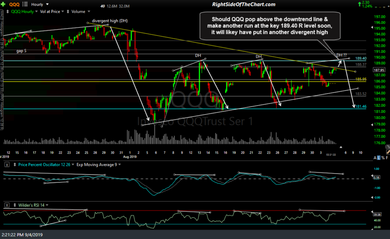Toggle the F scale option
The height and width of the screenshot is (239, 390).
point(387,158)
